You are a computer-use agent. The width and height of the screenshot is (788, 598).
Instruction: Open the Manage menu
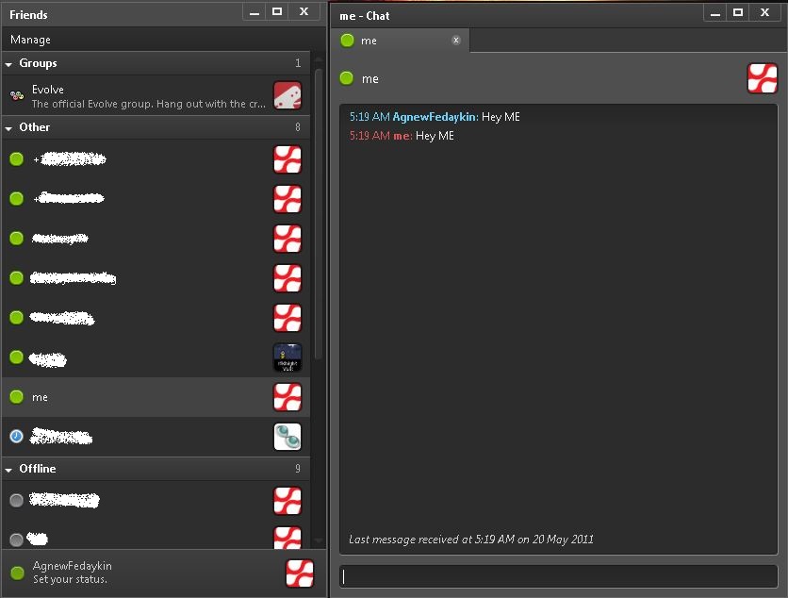click(30, 40)
